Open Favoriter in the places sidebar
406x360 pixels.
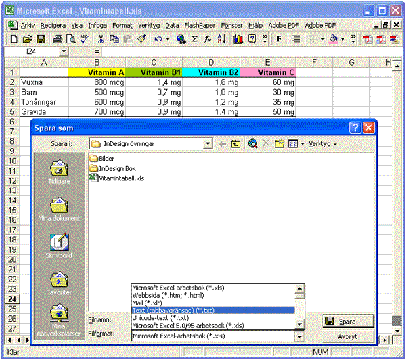tap(59, 284)
